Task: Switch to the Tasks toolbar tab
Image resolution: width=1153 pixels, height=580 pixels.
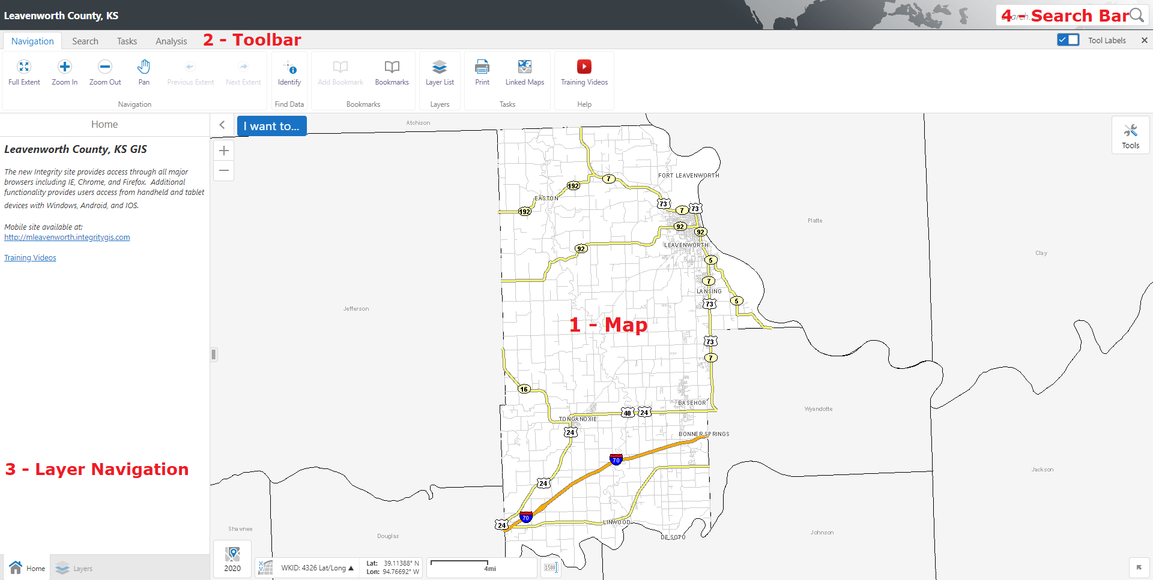Action: [x=127, y=41]
